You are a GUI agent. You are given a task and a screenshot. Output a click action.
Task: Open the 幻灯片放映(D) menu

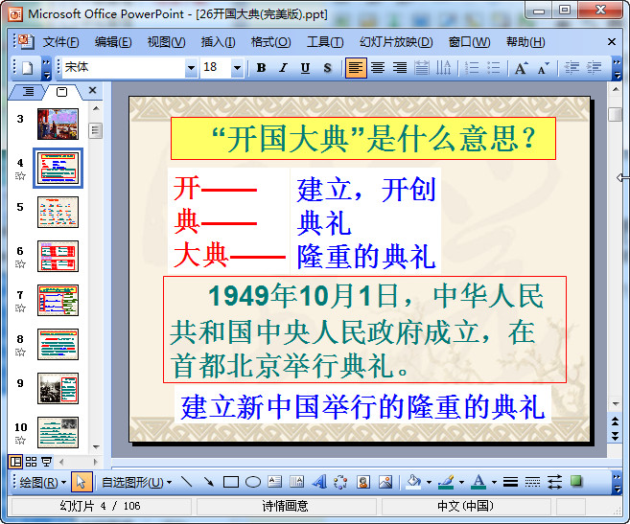396,42
